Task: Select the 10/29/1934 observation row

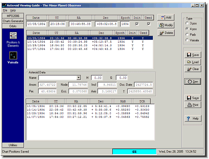Action: click(x=90, y=45)
